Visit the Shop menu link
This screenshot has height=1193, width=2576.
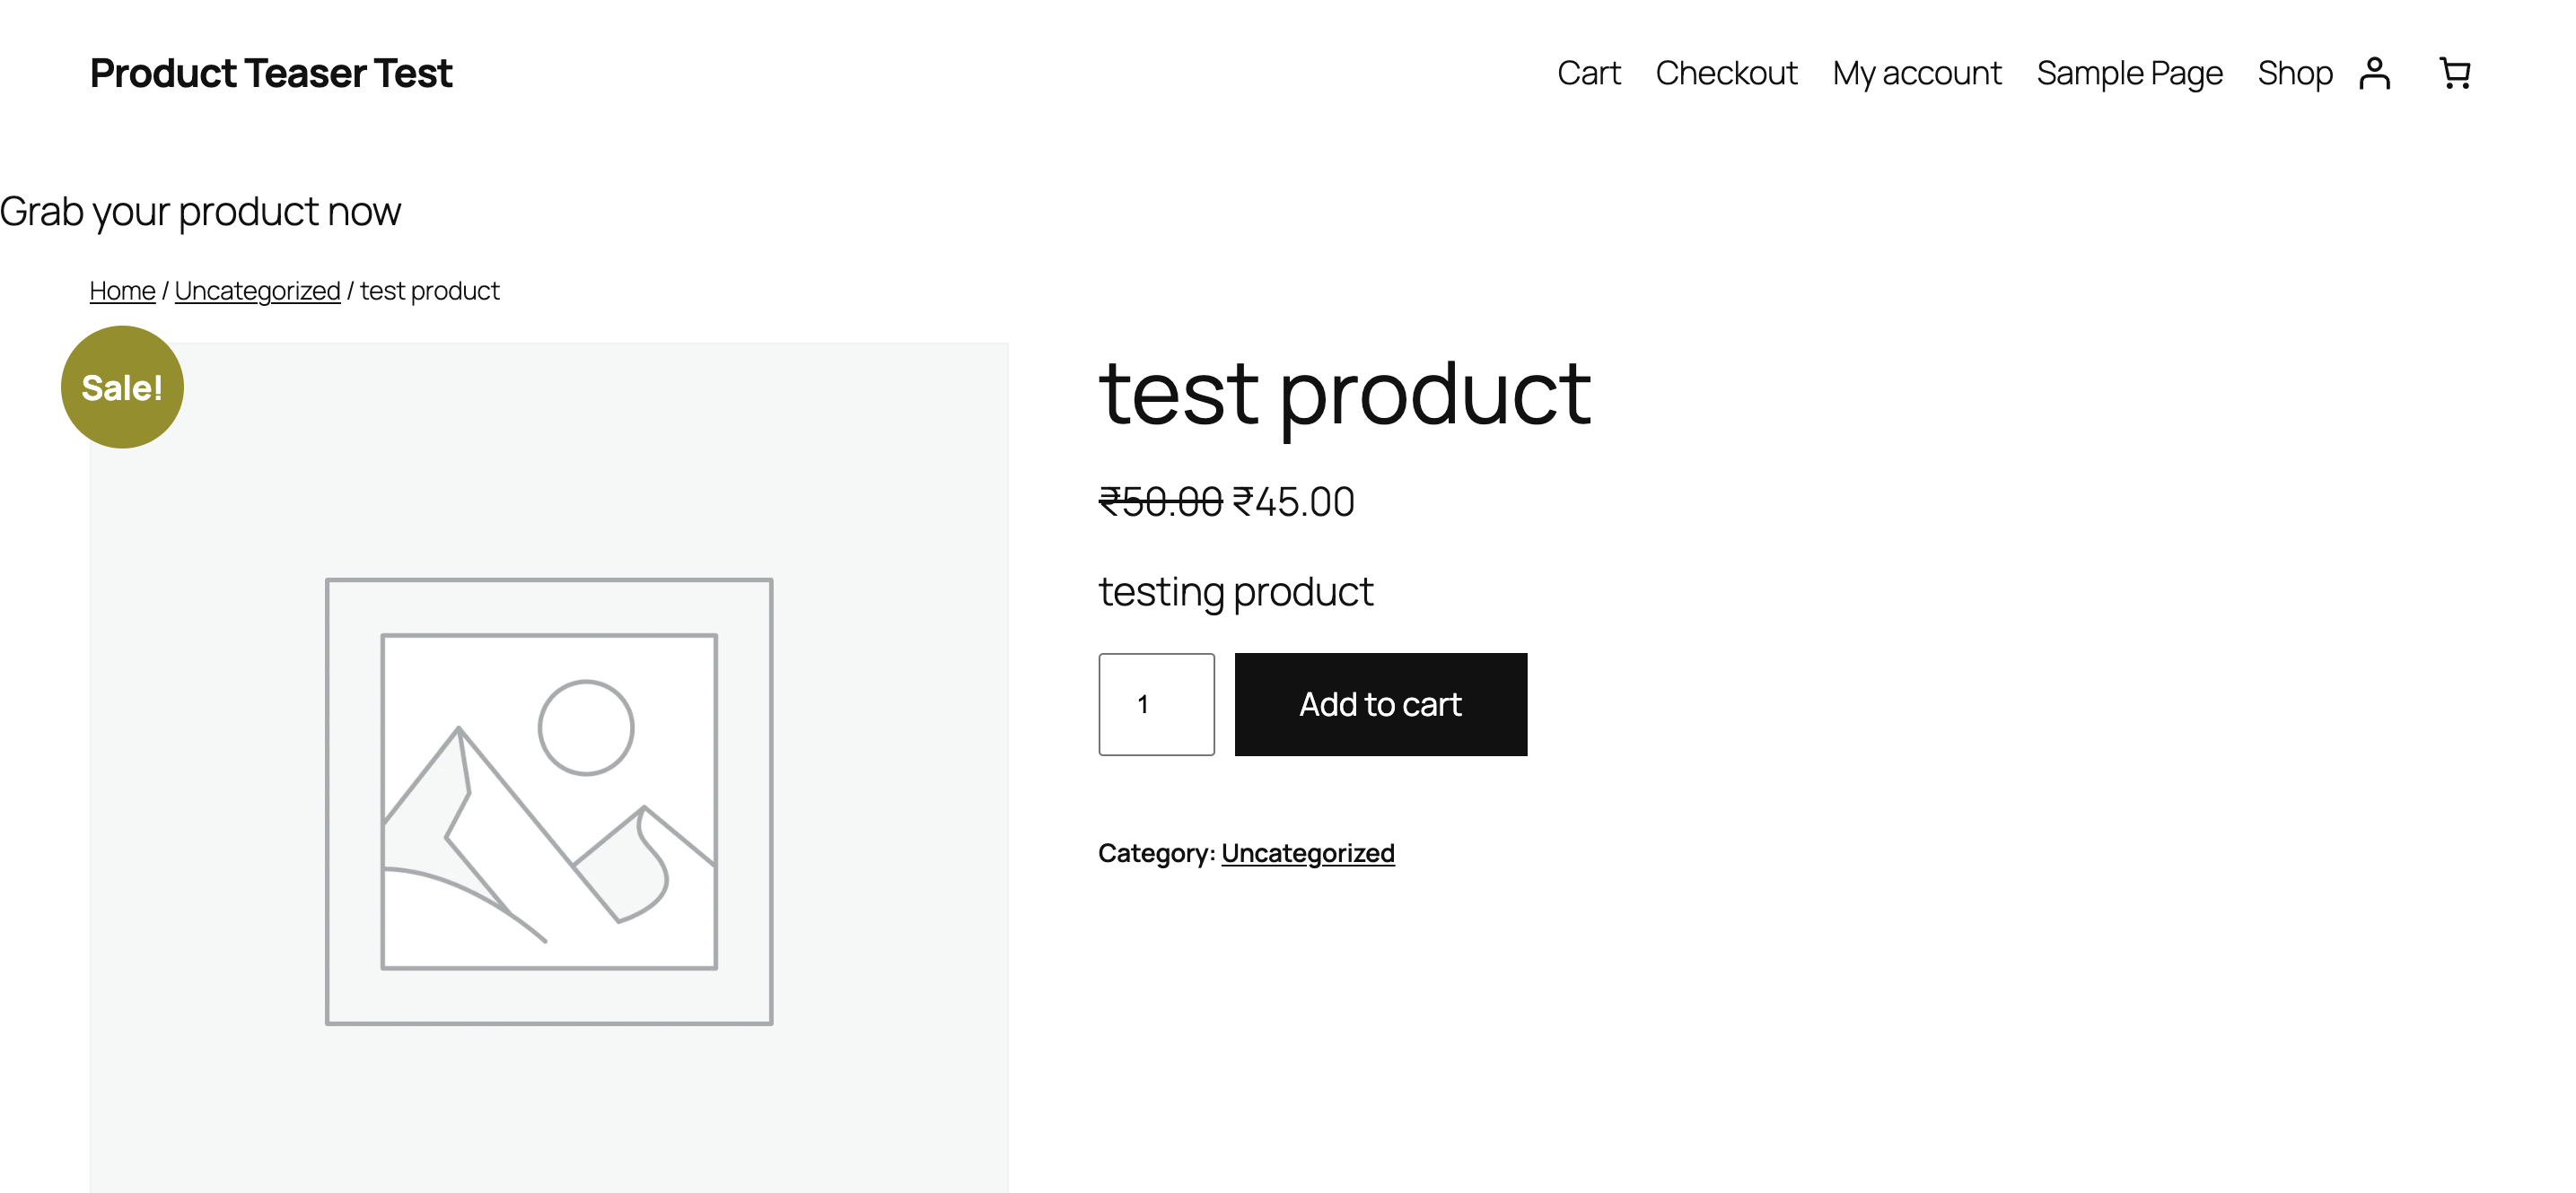[2294, 74]
